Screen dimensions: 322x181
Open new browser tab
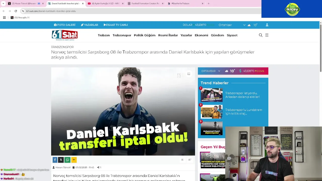pyautogui.click(x=209, y=4)
